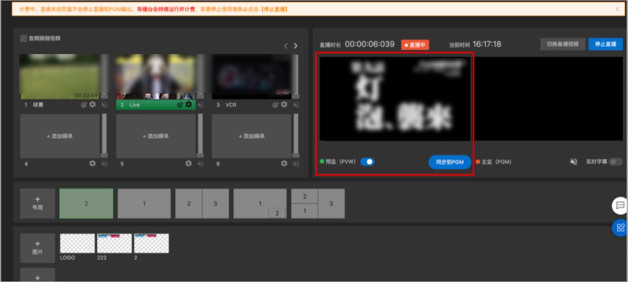Dismiss the orange billing notice banner
This screenshot has width=628, height=282.
click(x=617, y=9)
